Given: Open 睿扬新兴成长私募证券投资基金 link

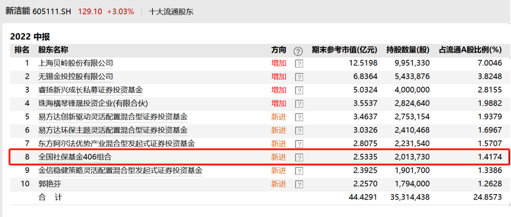Looking at the screenshot, I should pos(90,90).
